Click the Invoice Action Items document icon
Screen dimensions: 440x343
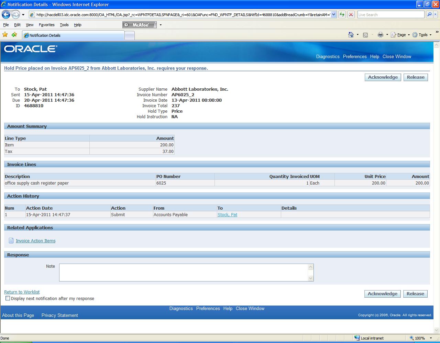pyautogui.click(x=11, y=241)
